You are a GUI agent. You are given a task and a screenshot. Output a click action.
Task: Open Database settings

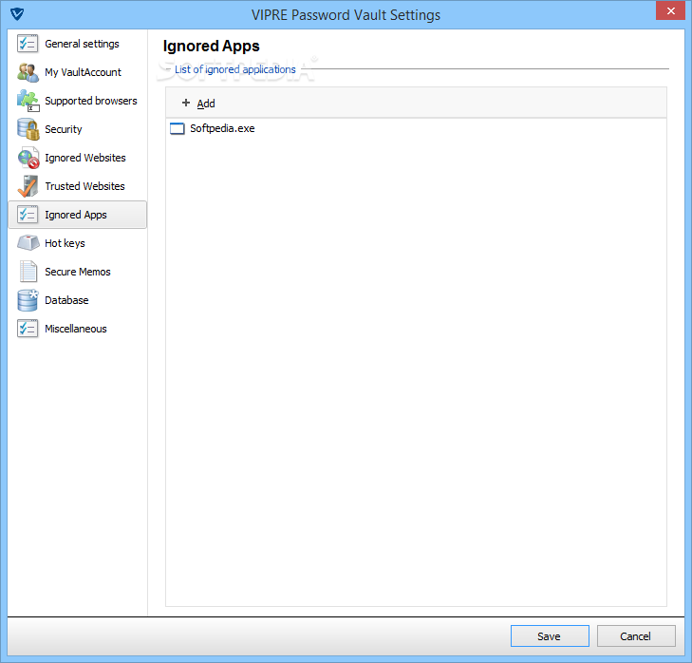pos(77,300)
